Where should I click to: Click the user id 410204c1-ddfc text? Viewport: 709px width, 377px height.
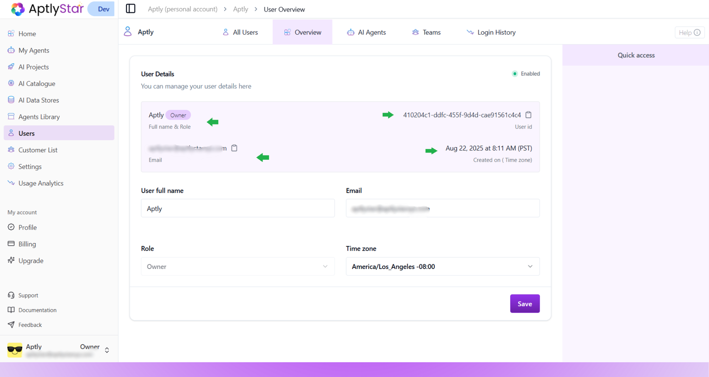click(x=462, y=115)
